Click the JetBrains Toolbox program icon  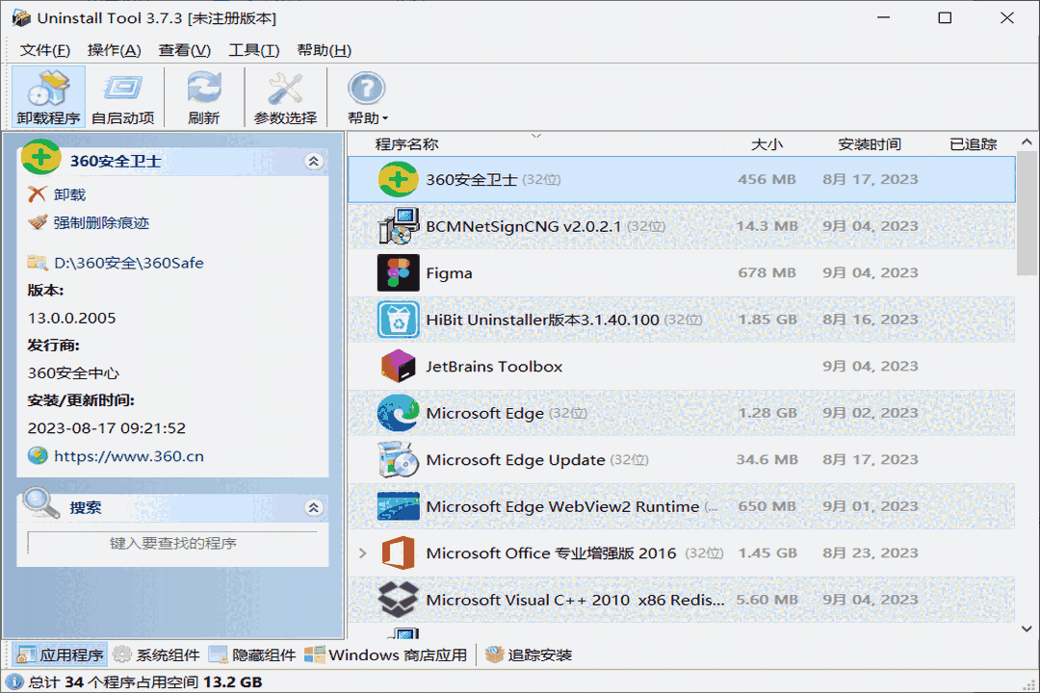pyautogui.click(x=399, y=366)
